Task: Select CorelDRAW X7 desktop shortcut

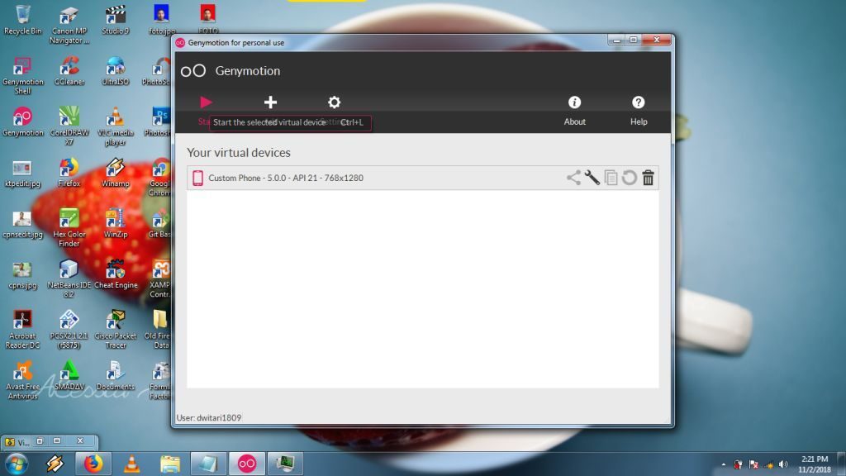Action: coord(69,126)
